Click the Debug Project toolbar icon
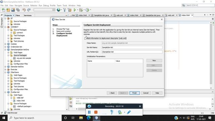 (x=81, y=10)
